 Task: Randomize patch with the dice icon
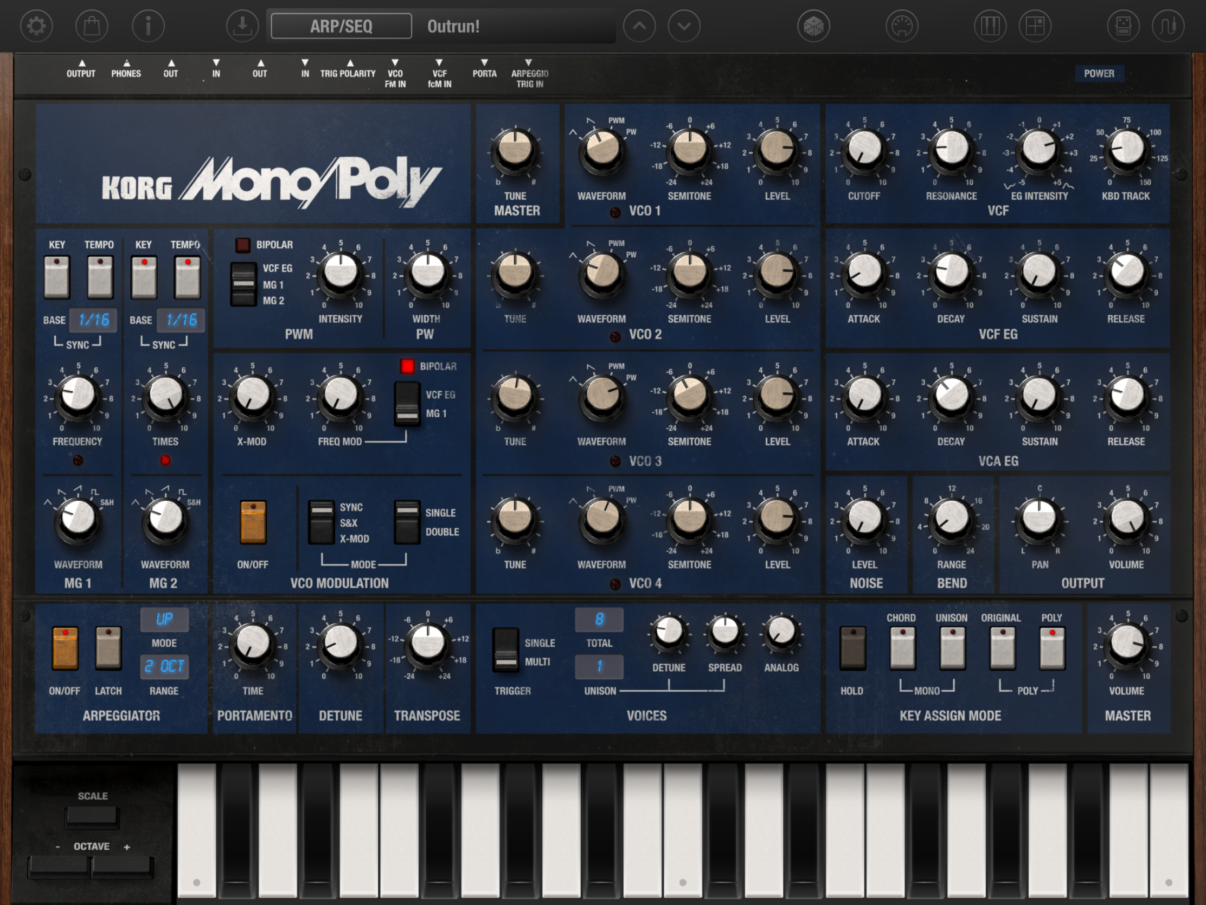point(813,26)
